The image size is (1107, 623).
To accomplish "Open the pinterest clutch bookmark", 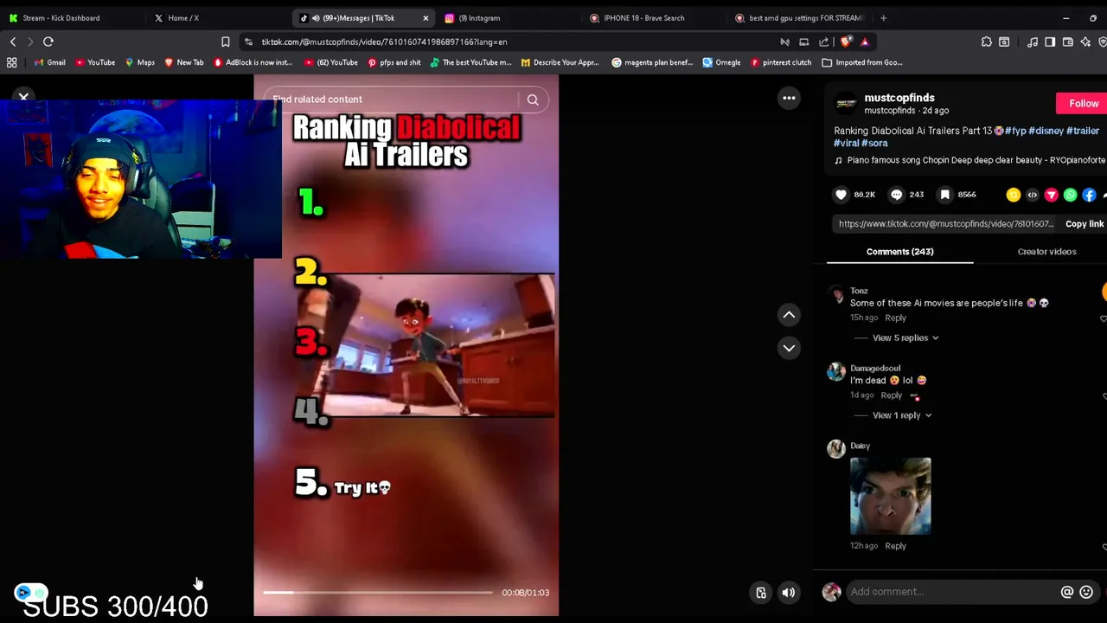I will click(781, 62).
